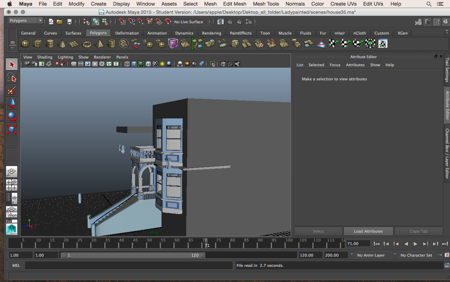This screenshot has width=450, height=282.
Task: Toggle snap to curves
Action: click(x=131, y=22)
